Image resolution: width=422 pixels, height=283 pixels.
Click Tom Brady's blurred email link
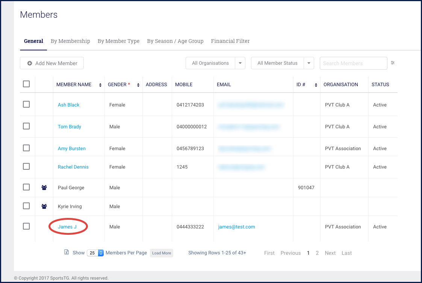pos(249,127)
